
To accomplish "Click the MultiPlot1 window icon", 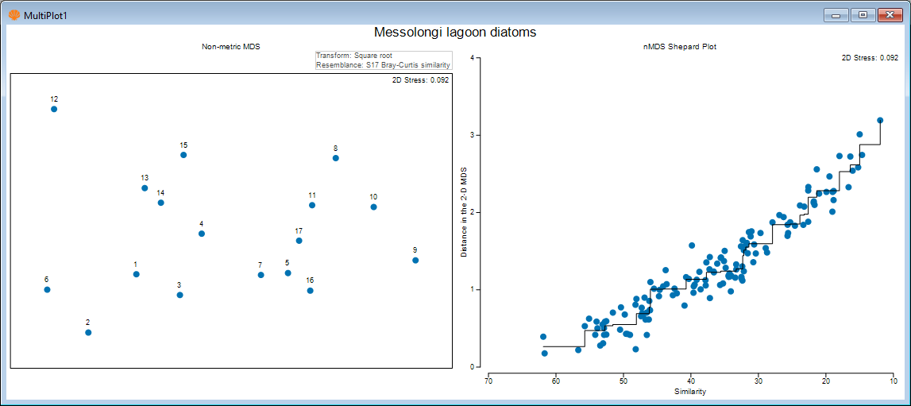I will (14, 15).
